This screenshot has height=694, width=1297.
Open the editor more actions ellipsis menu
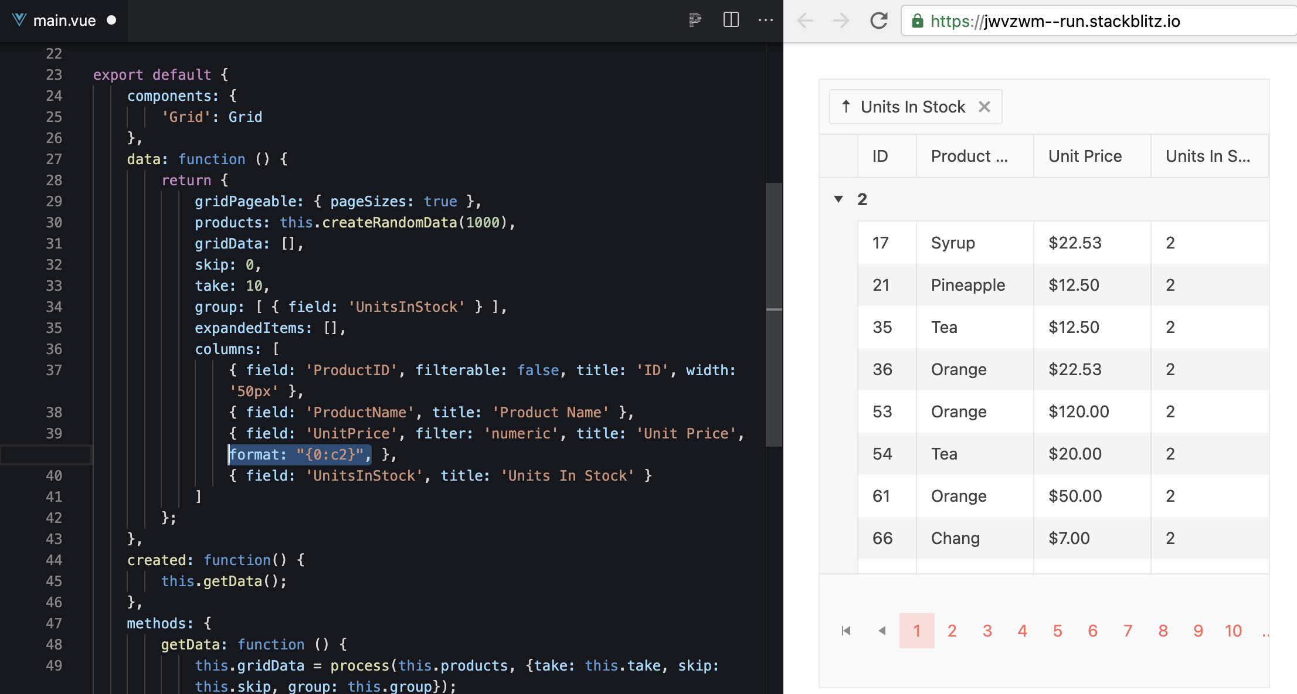coord(765,20)
